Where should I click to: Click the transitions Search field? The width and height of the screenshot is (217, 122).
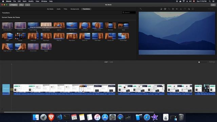click(129, 13)
